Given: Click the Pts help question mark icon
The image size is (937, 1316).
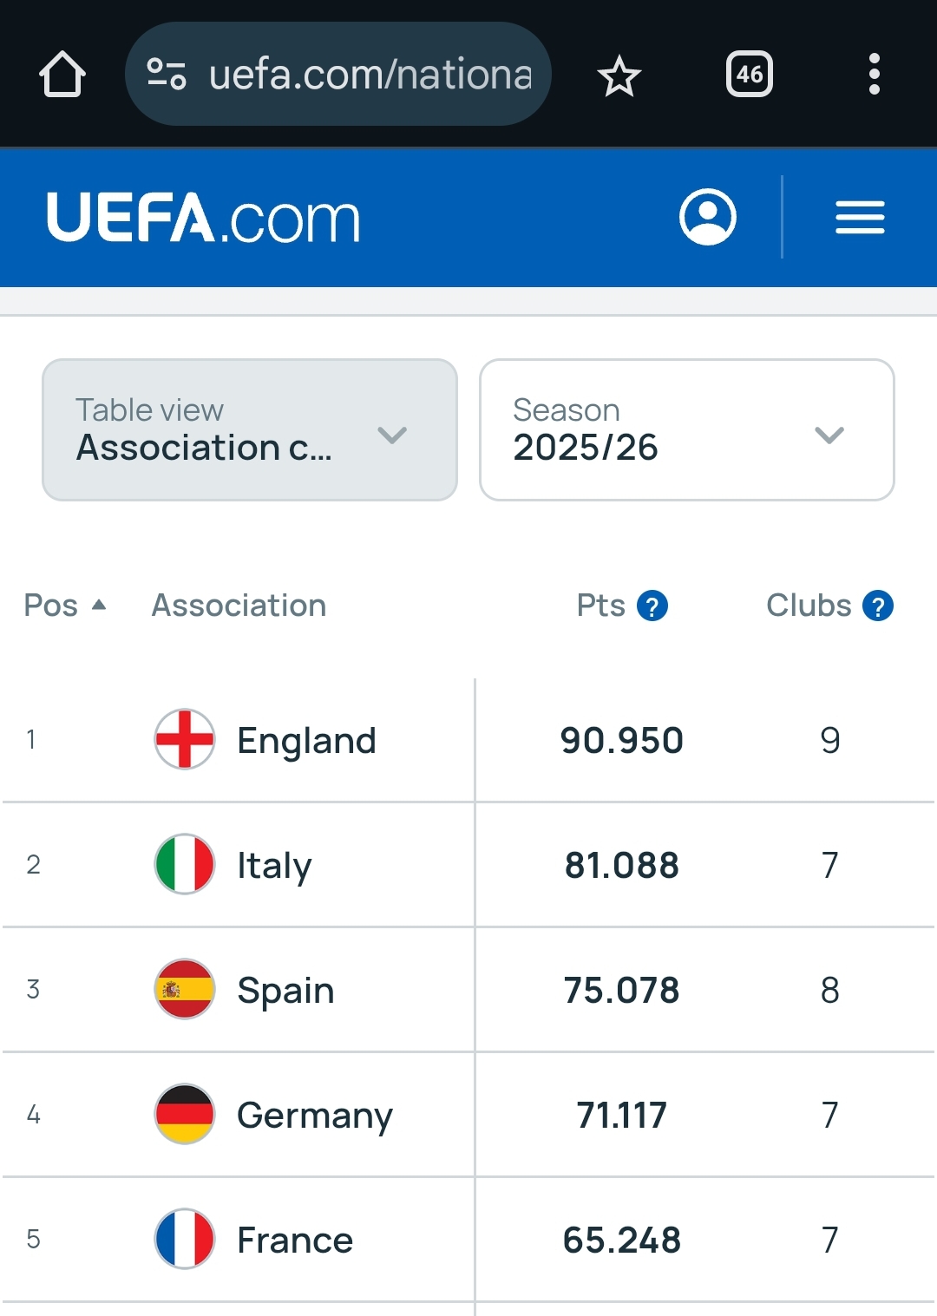Looking at the screenshot, I should [652, 606].
